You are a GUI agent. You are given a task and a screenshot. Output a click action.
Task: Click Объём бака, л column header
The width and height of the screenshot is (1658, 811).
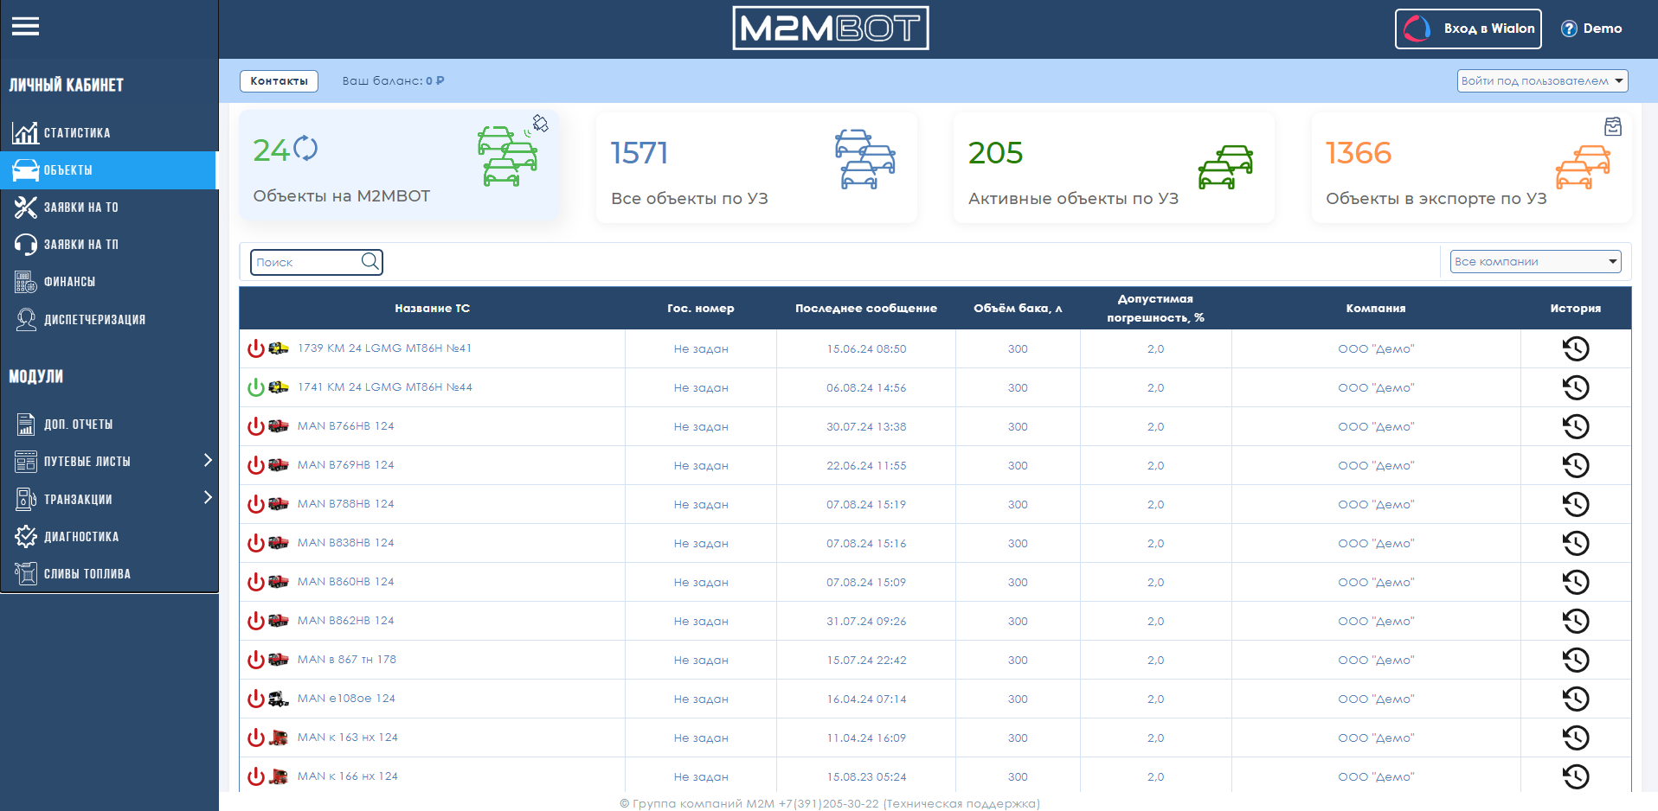pos(1018,308)
